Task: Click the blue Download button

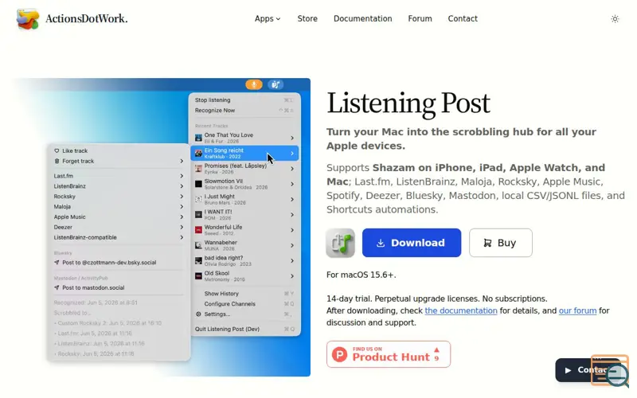Action: (412, 243)
